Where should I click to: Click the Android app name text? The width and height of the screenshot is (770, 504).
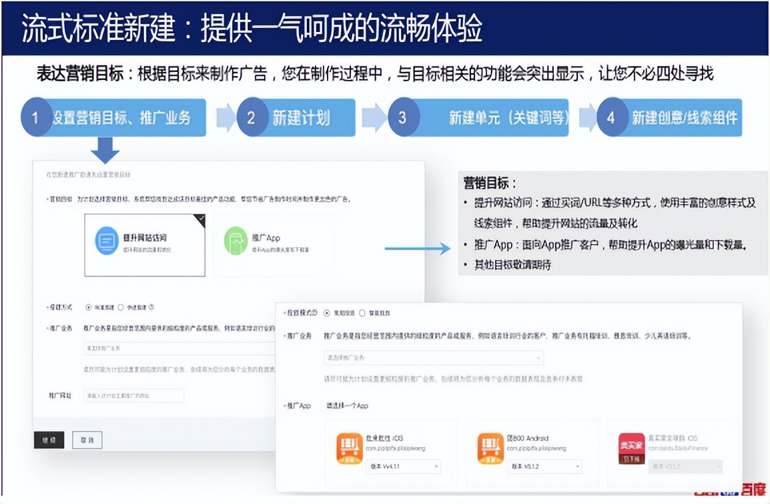pyautogui.click(x=527, y=438)
